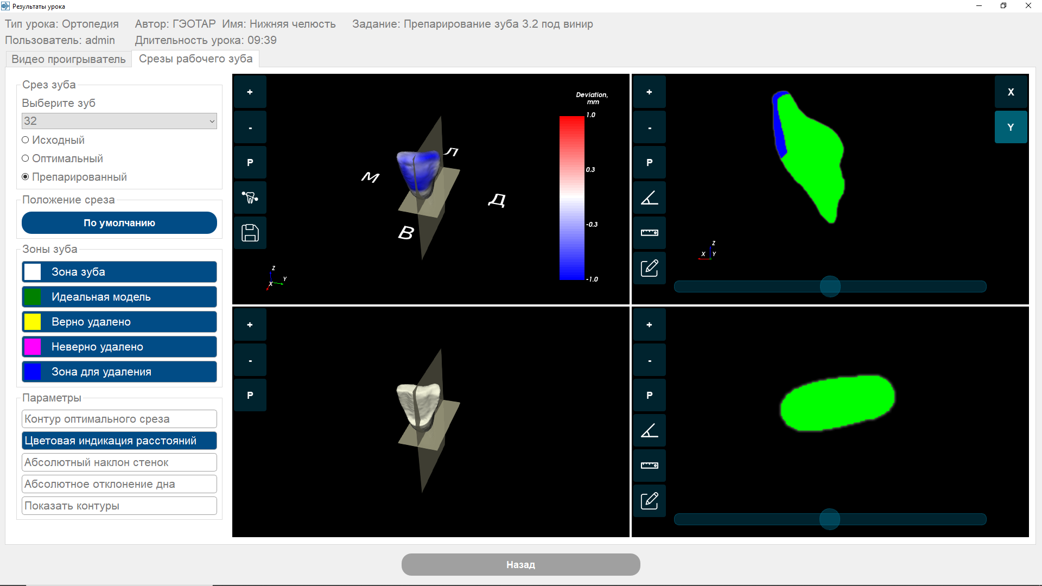The width and height of the screenshot is (1042, 586).
Task: Select the angle measurement tool in top-right view
Action: click(x=649, y=198)
